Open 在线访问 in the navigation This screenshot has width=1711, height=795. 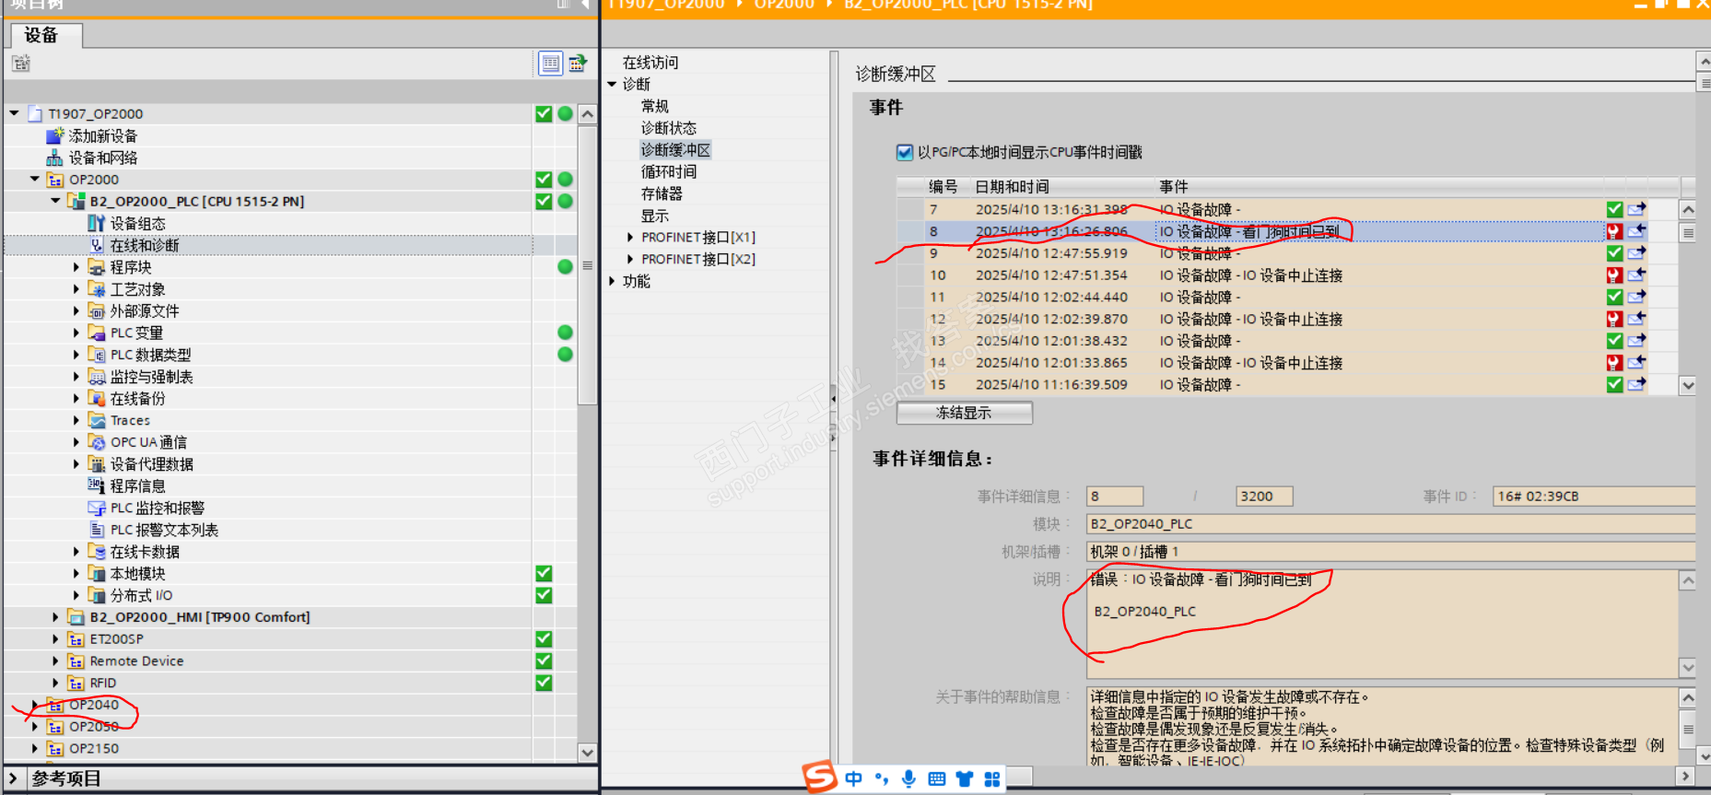(x=650, y=62)
